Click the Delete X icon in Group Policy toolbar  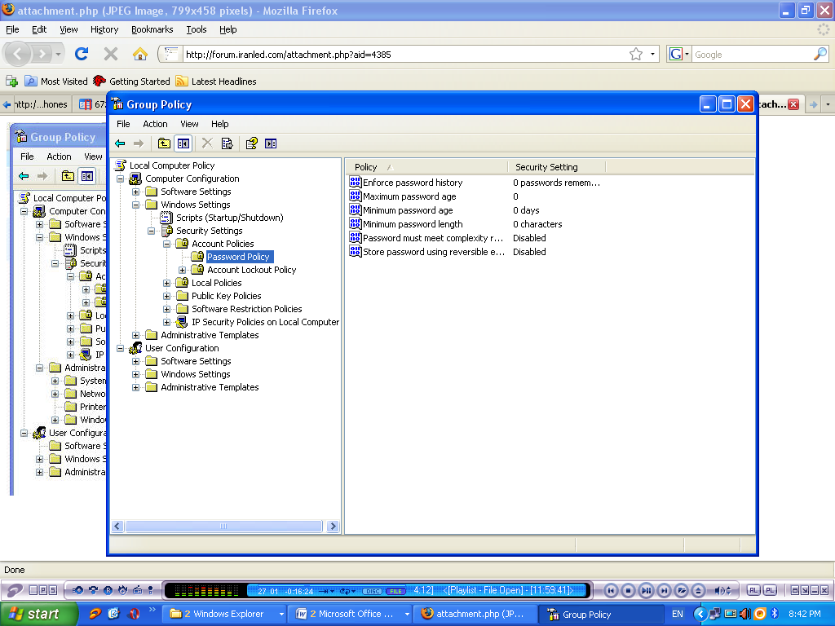207,143
